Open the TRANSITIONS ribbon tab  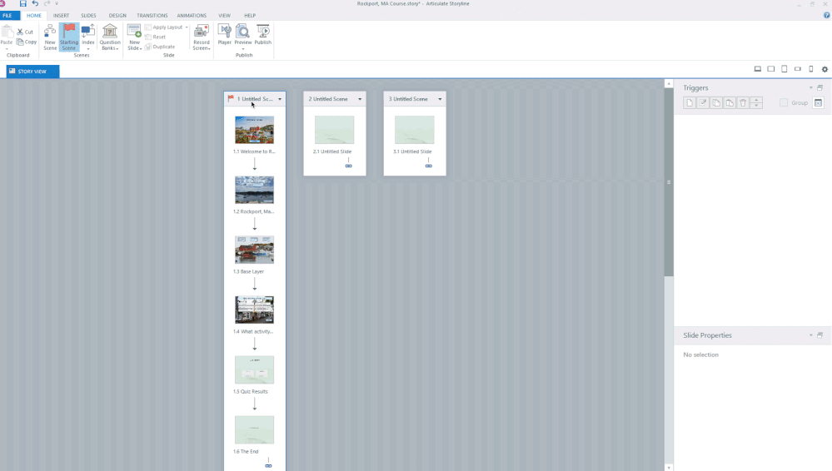(x=152, y=15)
